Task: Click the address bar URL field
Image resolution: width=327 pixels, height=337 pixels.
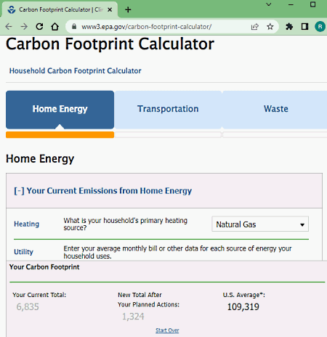Action: point(160,26)
